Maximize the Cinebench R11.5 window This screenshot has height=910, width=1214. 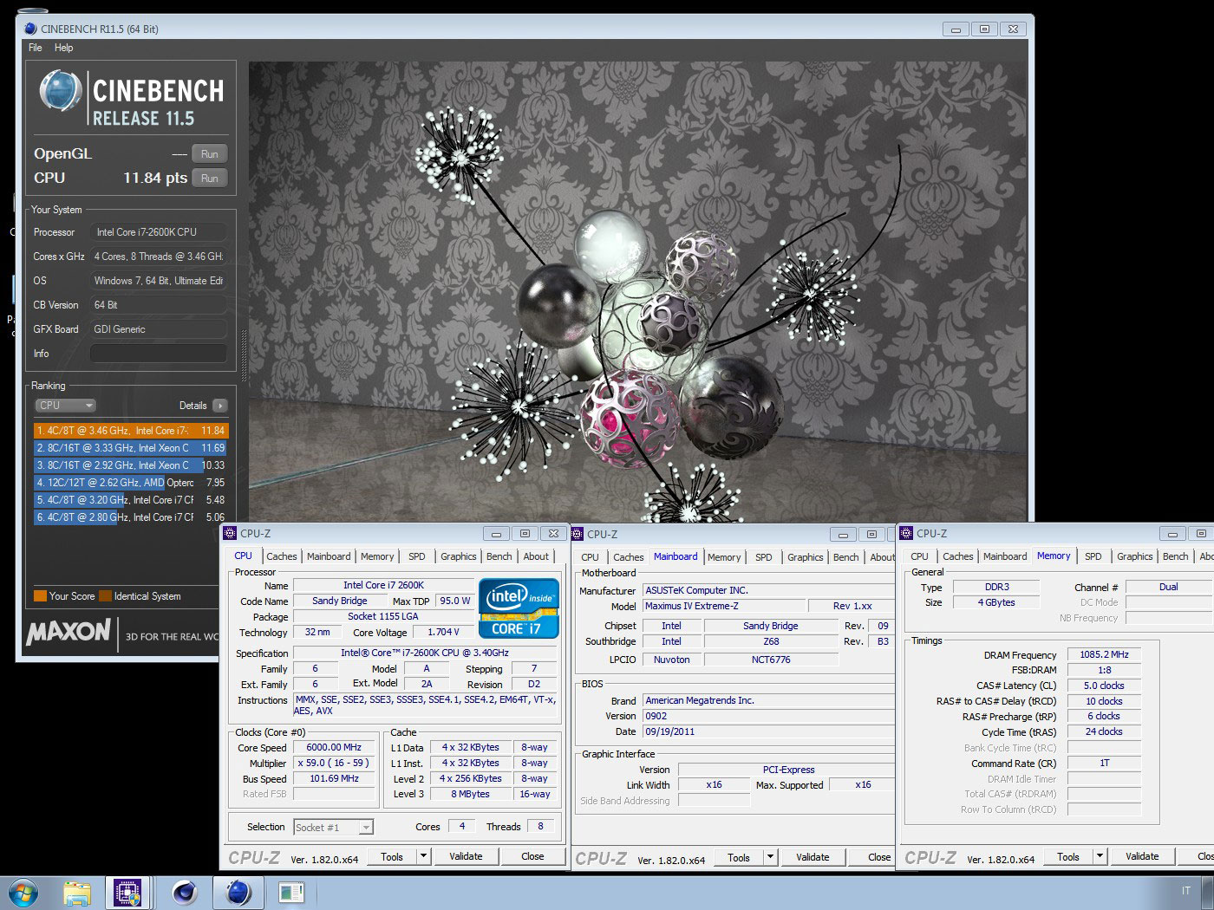pyautogui.click(x=984, y=29)
